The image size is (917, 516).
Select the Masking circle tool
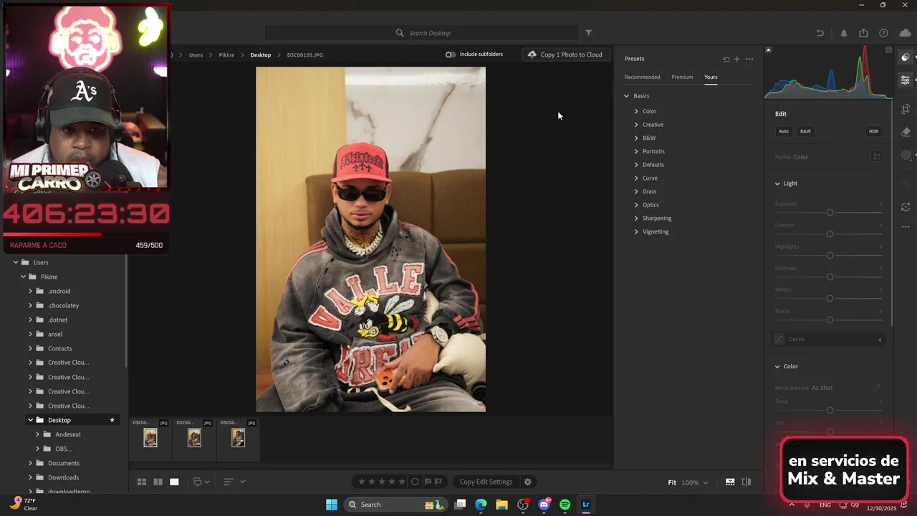(906, 155)
